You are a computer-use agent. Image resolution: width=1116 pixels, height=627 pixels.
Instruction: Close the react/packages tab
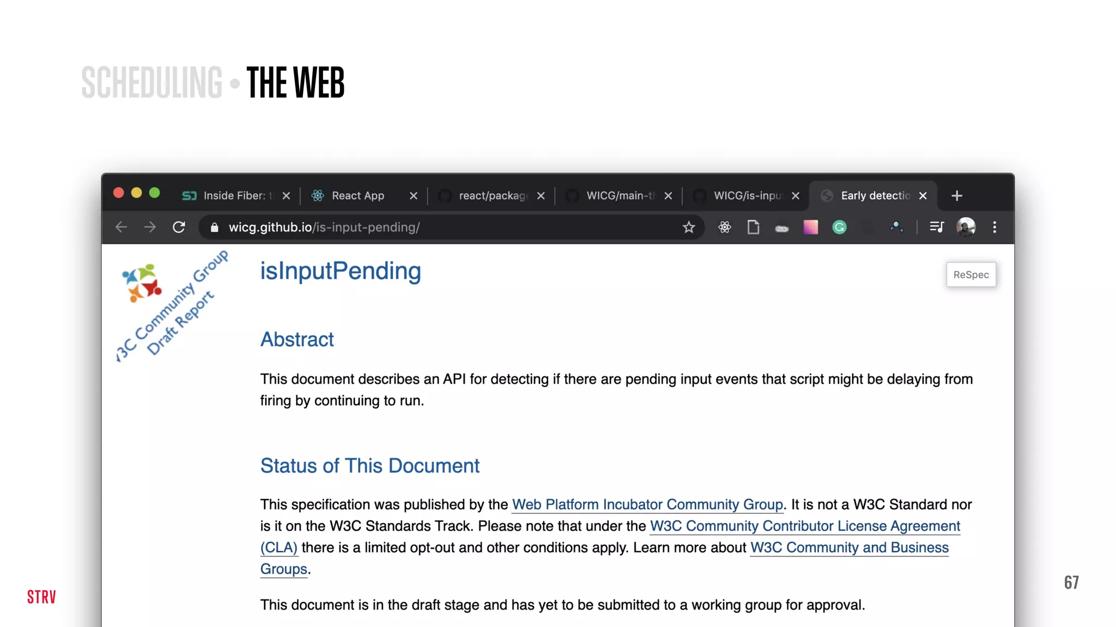point(541,196)
